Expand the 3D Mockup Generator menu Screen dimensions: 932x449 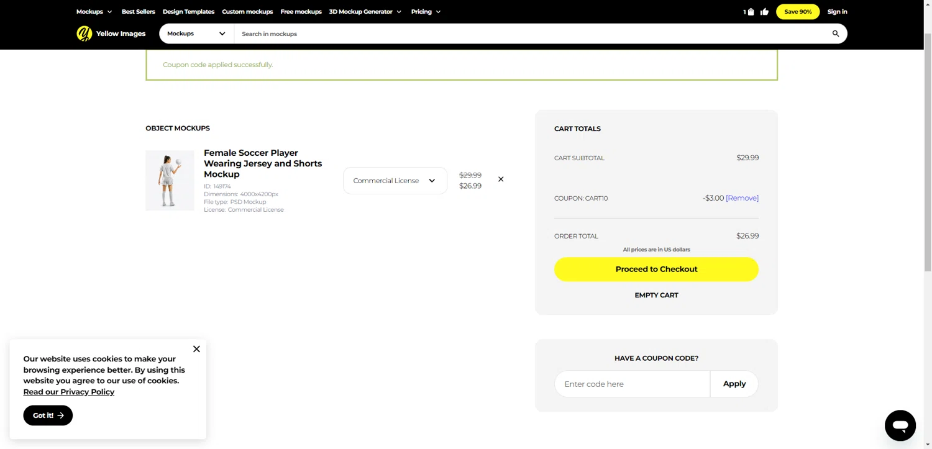pyautogui.click(x=365, y=12)
